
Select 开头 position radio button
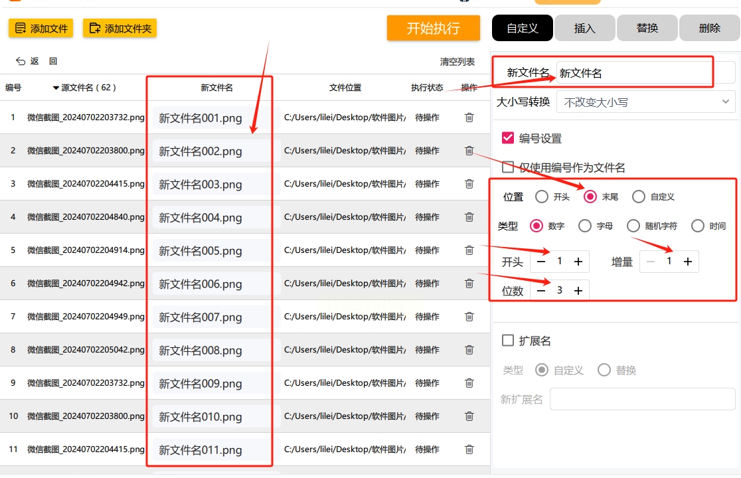tap(542, 197)
